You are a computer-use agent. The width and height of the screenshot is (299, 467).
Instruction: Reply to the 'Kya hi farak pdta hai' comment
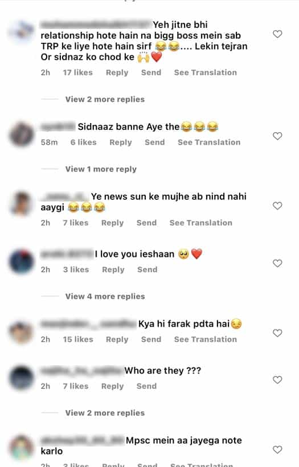117,339
